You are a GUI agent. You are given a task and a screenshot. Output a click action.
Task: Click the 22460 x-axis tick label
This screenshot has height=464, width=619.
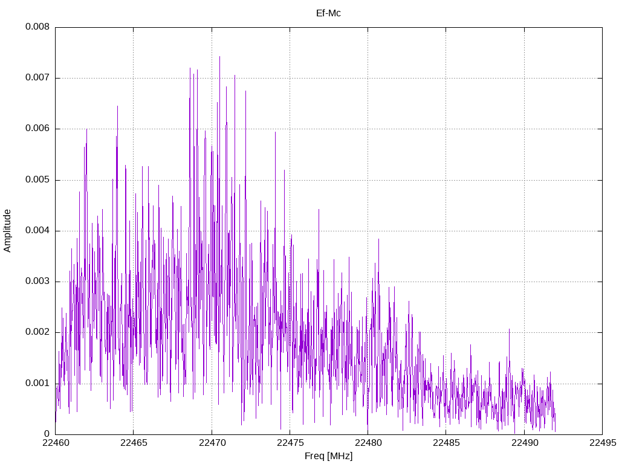(55, 443)
